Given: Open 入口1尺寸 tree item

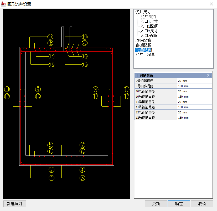Looking at the screenshot, I should click(149, 21).
